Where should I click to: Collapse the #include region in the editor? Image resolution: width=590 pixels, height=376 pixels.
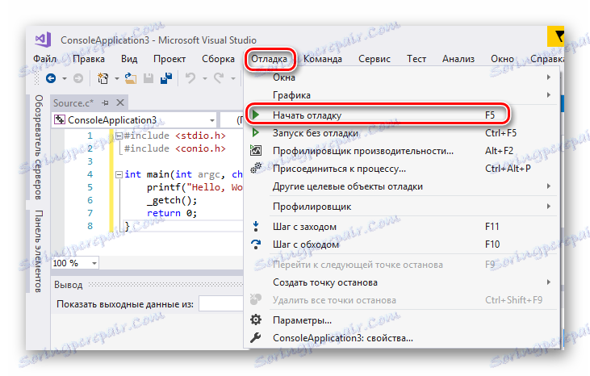point(119,136)
